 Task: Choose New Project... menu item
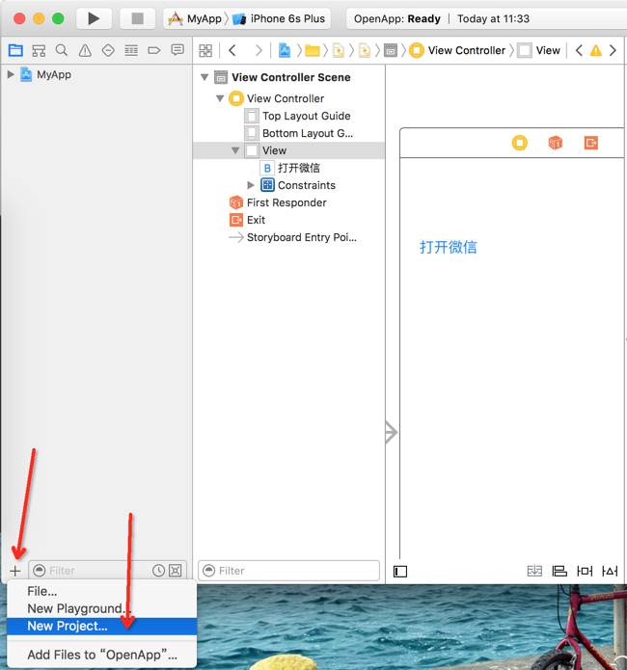(x=102, y=626)
